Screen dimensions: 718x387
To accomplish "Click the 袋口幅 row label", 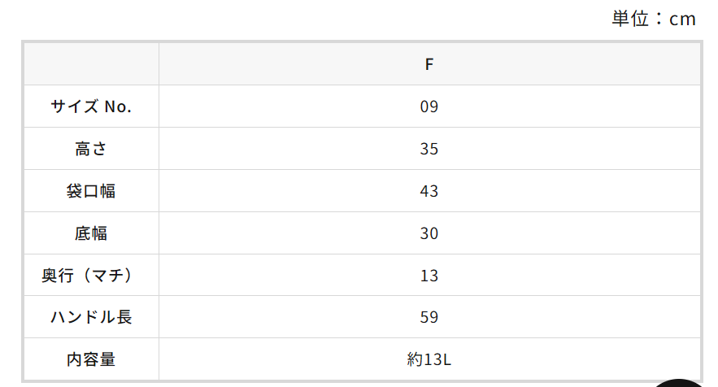I will point(91,191).
